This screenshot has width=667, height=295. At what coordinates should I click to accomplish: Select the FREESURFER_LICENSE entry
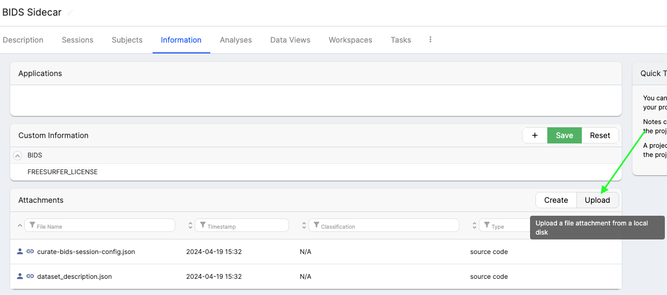click(x=63, y=172)
